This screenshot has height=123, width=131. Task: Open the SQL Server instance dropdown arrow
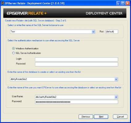click(93, 32)
